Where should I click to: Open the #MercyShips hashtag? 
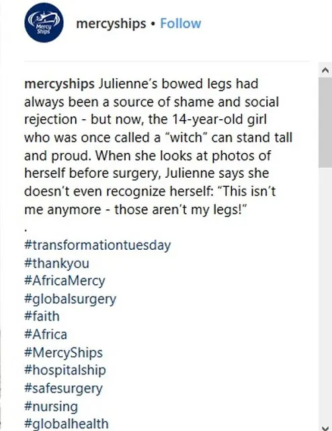click(x=63, y=353)
